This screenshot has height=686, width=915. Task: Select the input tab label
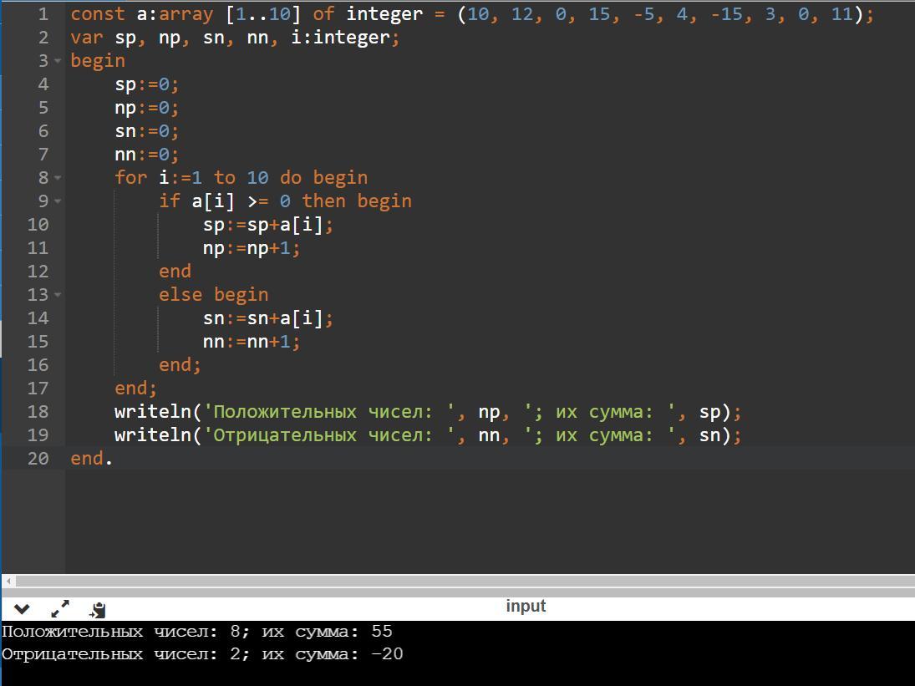coord(526,606)
